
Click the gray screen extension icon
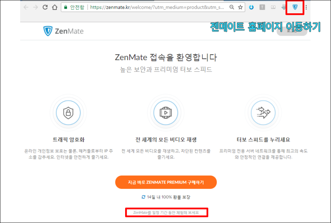(x=273, y=7)
